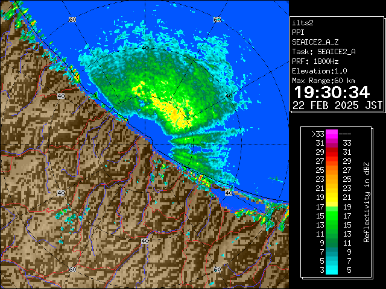Click the 40 range label due north over sea
386x289 pixels.
coord(145,48)
